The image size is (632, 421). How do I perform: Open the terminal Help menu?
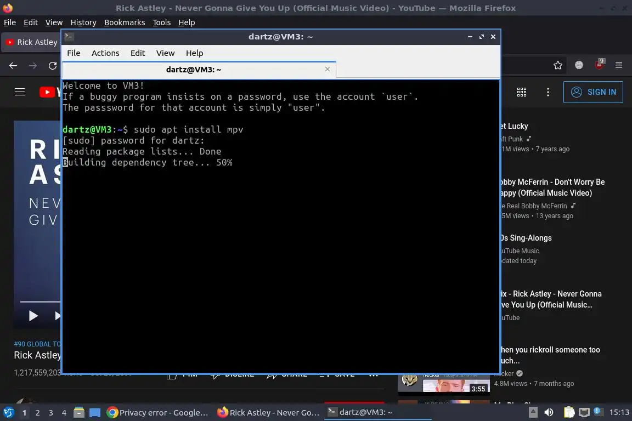(x=194, y=53)
